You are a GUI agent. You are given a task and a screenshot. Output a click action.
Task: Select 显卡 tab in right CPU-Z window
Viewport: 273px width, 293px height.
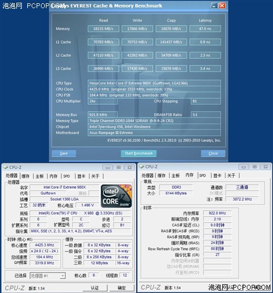[217, 176]
